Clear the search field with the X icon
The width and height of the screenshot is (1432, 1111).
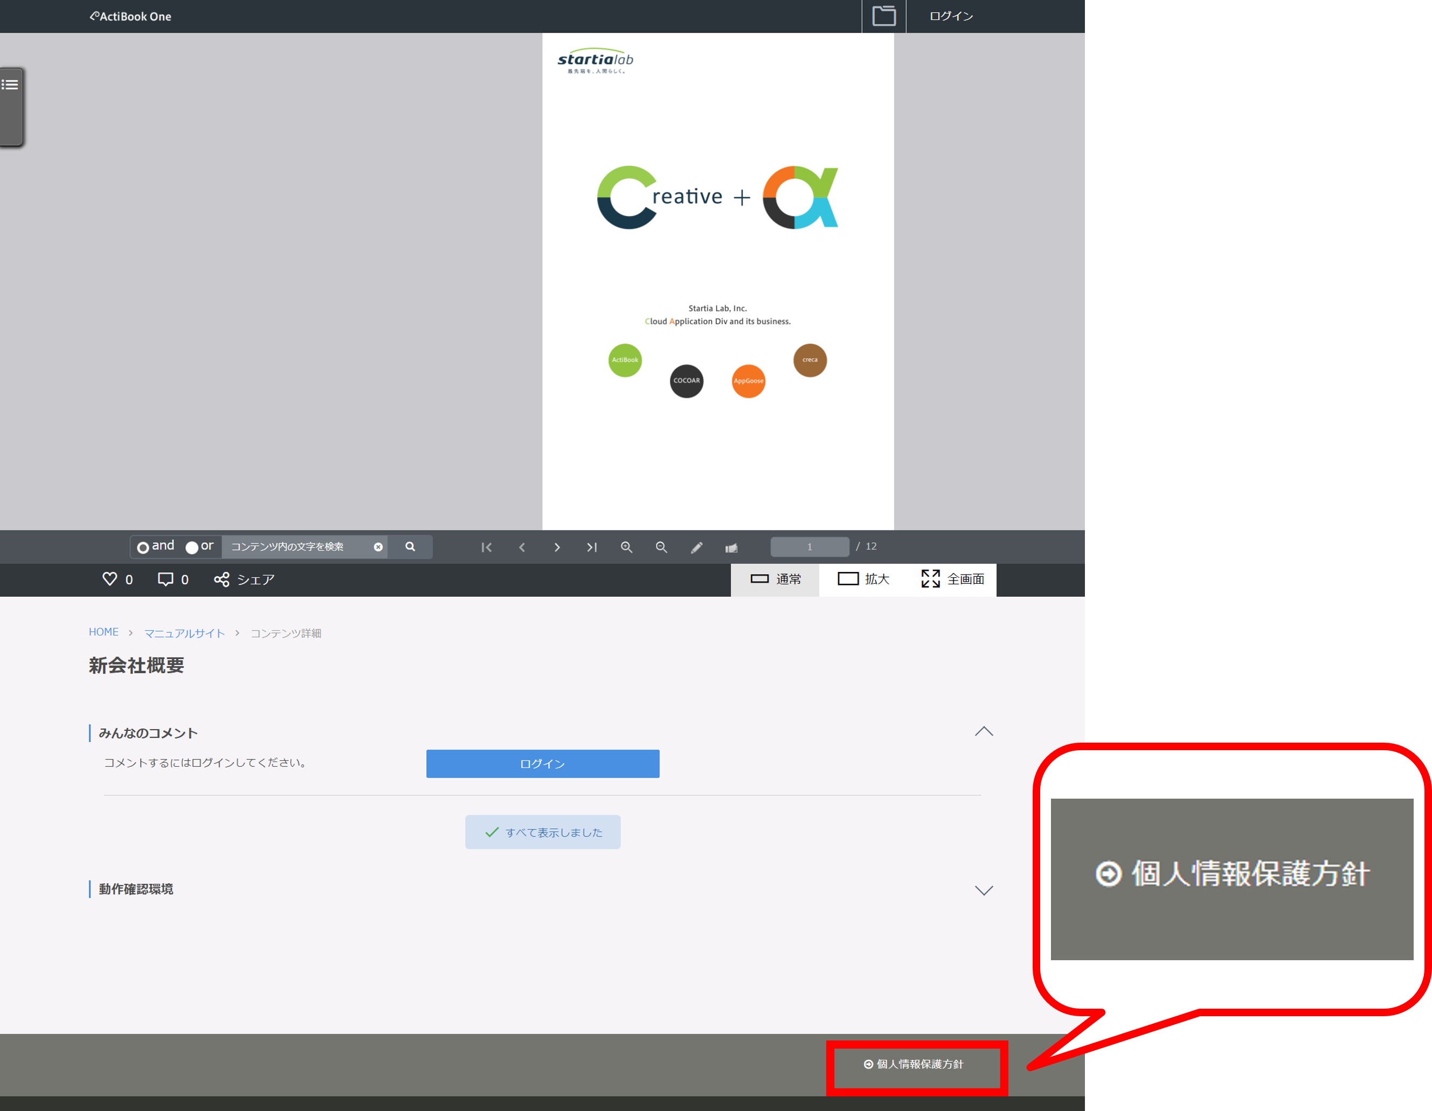378,547
